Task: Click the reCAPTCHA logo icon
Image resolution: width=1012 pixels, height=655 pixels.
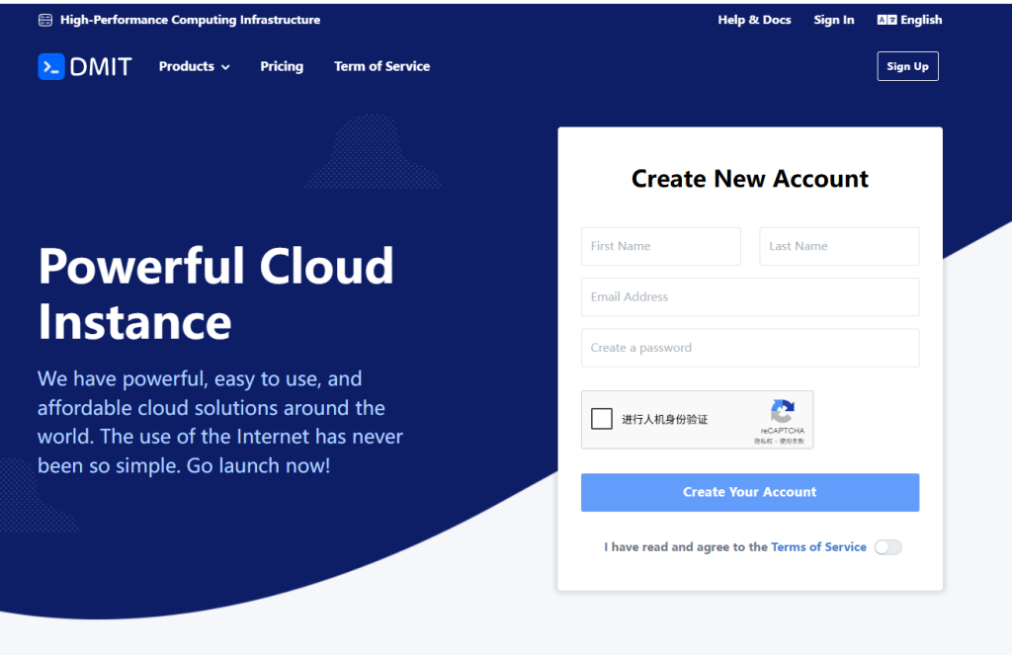Action: click(782, 411)
